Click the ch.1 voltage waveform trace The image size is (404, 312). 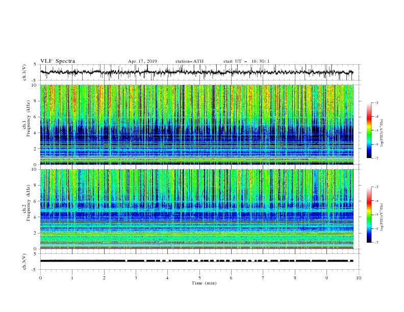tap(196, 72)
